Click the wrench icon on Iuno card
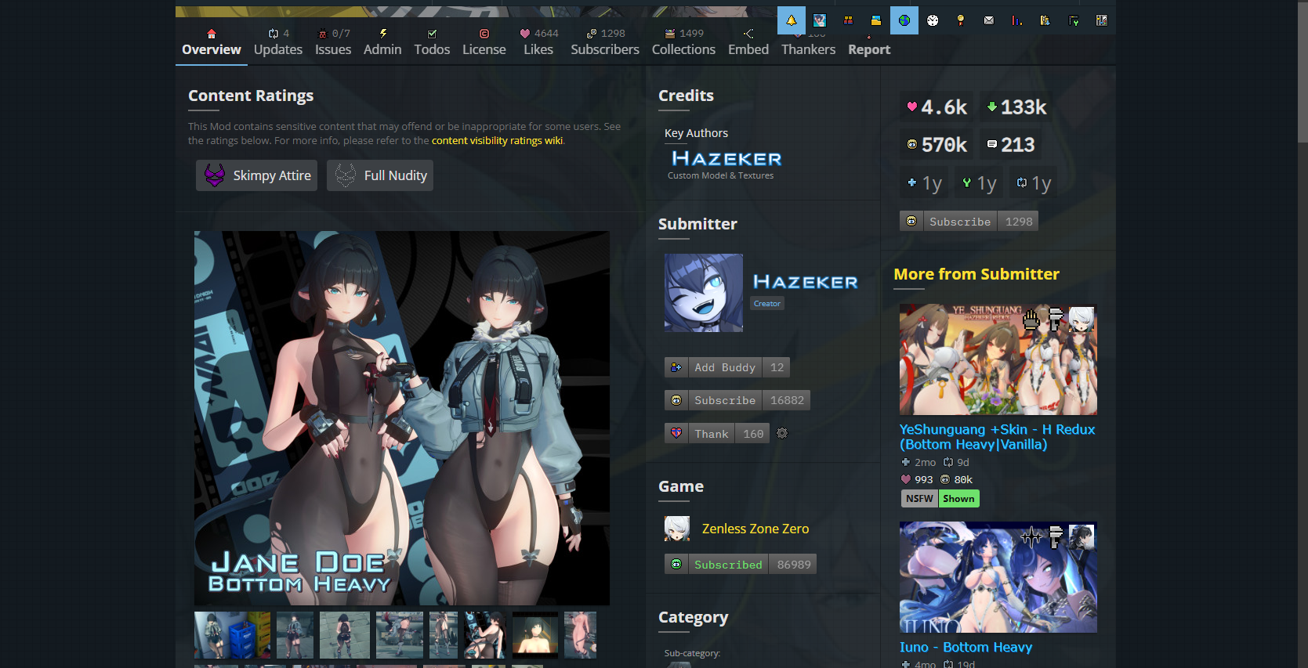The height and width of the screenshot is (668, 1308). point(1056,536)
